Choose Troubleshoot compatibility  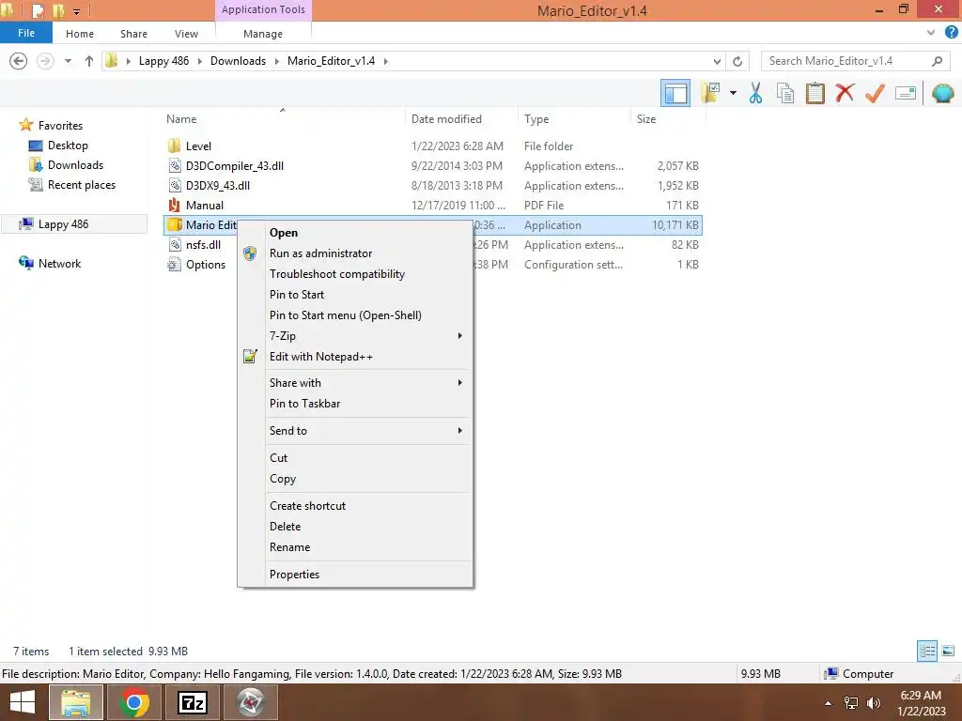pyautogui.click(x=355, y=274)
